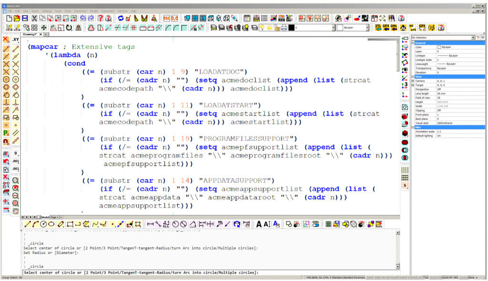Click the GML import icon

pos(394,28)
